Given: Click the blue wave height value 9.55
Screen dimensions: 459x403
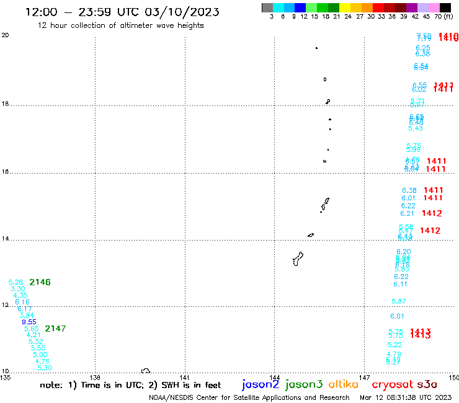Looking at the screenshot, I should coord(29,322).
